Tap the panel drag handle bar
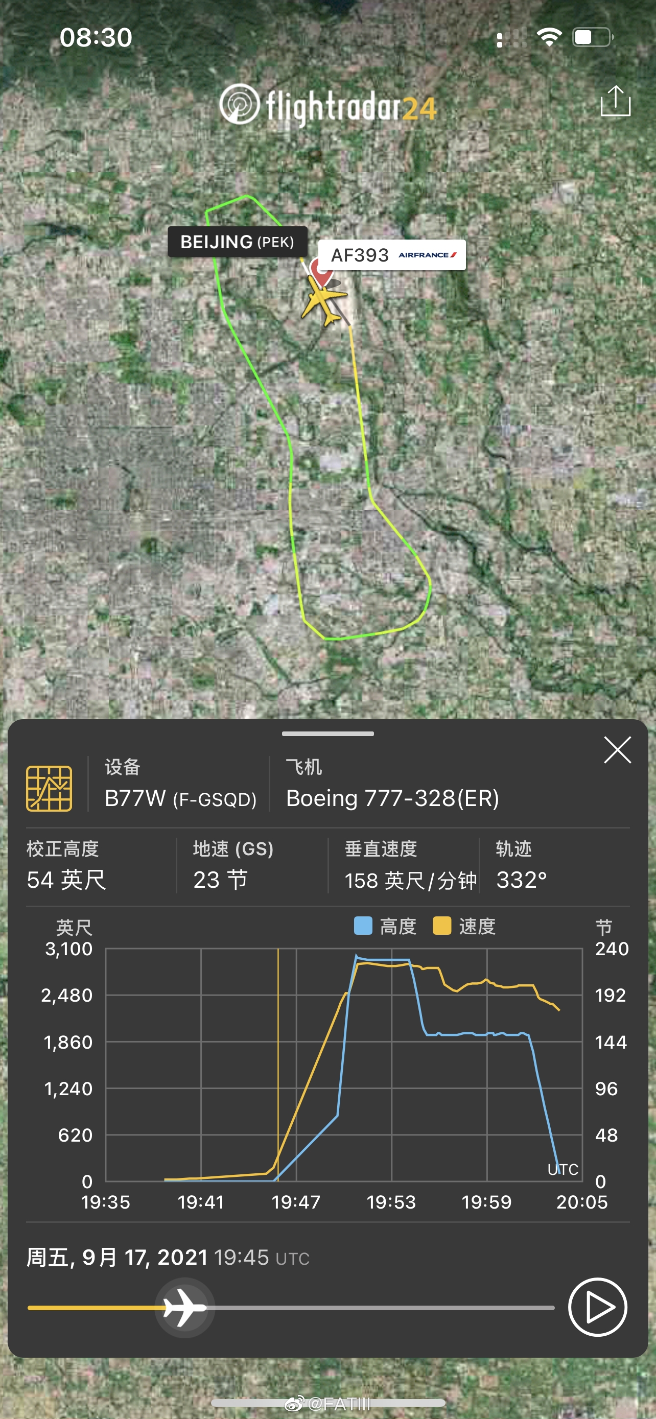This screenshot has width=656, height=1419. point(327,734)
